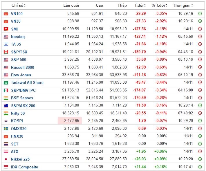Sort by the Thời gian column header
Image resolution: width=206 pixels, height=171 pixels.
pos(183,6)
